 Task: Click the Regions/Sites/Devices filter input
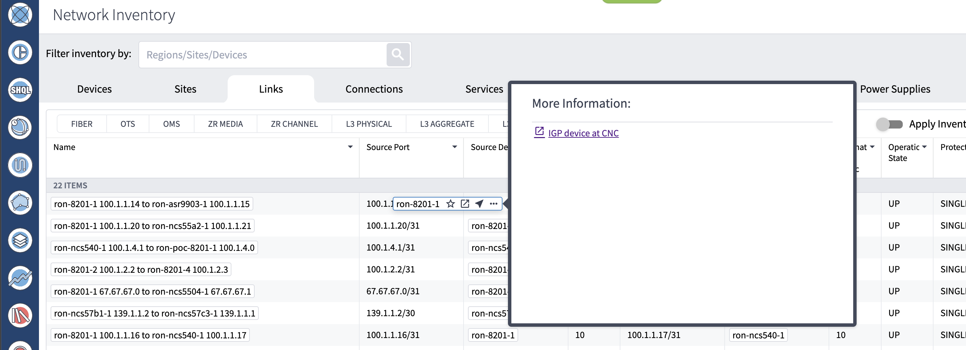(x=263, y=55)
